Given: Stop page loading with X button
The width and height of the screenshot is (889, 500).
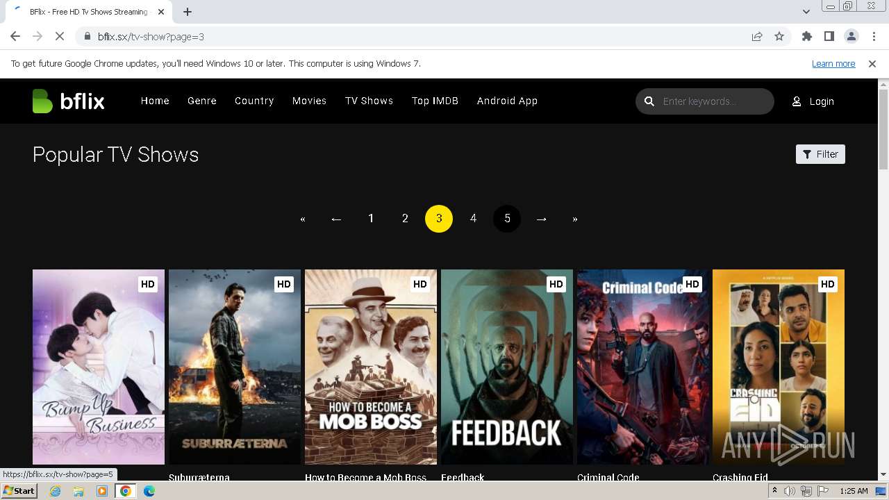Looking at the screenshot, I should pyautogui.click(x=60, y=37).
